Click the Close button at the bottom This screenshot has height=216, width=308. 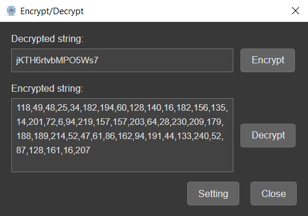click(x=274, y=194)
